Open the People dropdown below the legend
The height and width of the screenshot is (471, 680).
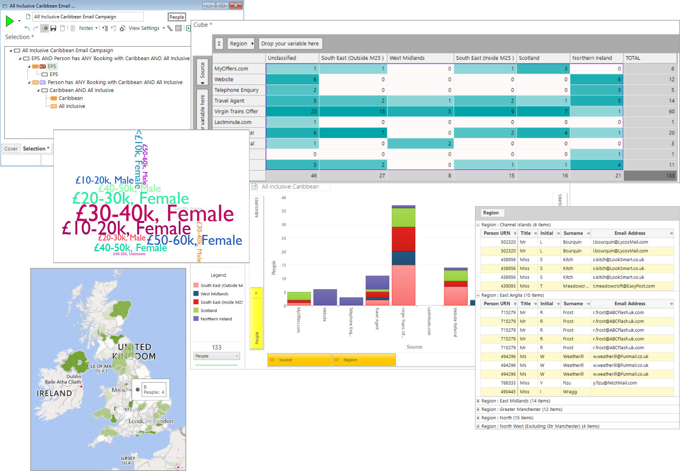click(216, 356)
